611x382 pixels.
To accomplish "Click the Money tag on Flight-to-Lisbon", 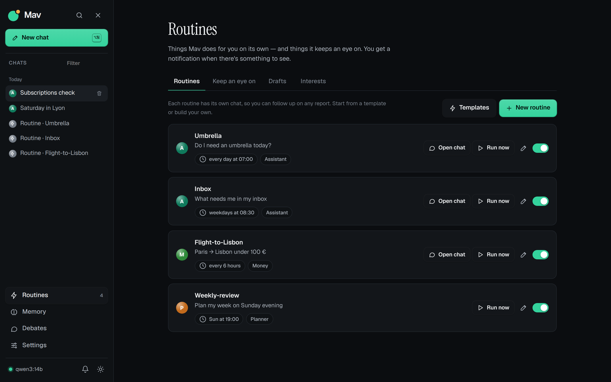I will [260, 266].
